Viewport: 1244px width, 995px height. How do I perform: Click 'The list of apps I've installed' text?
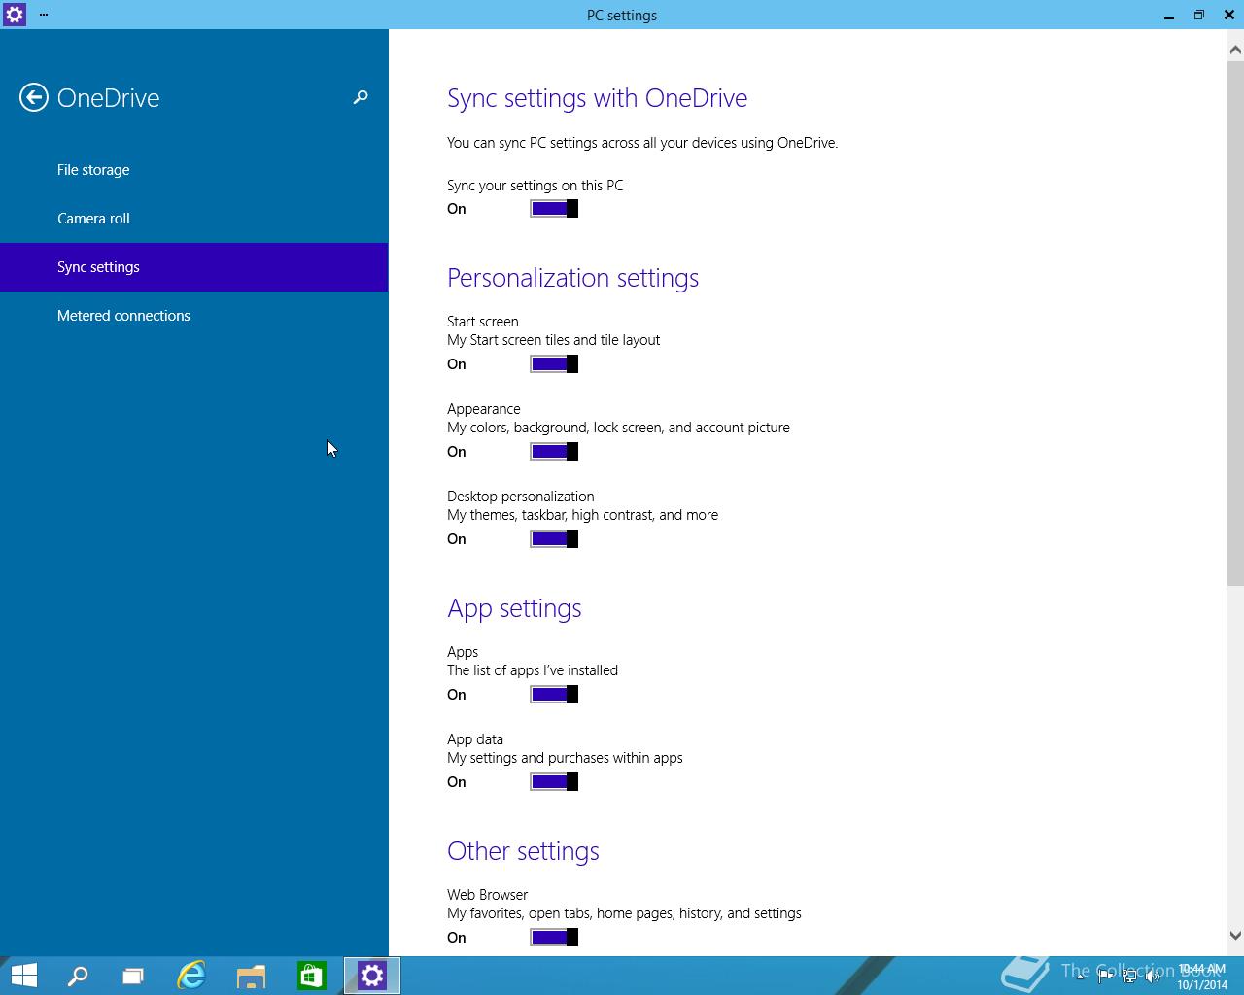click(533, 670)
